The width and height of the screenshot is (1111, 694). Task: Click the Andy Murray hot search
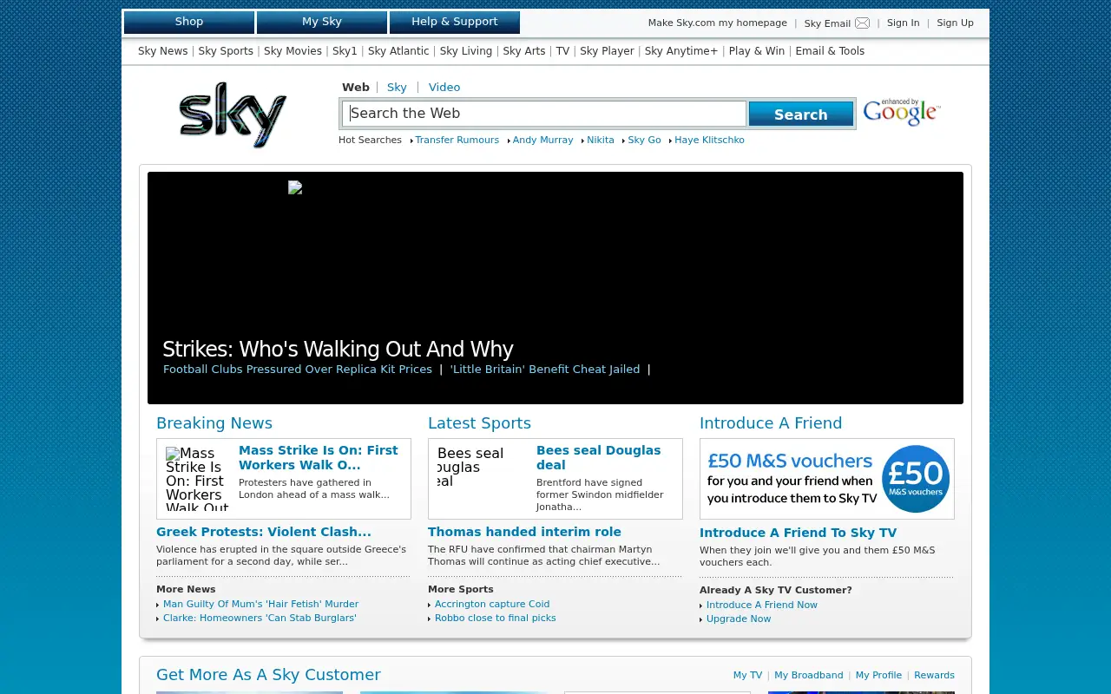coord(542,140)
